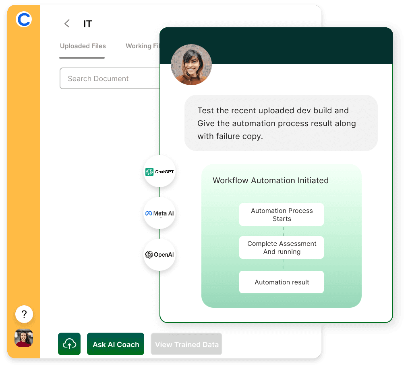The width and height of the screenshot is (410, 368).
Task: Switch to the Uploaded Files tab
Action: click(83, 46)
